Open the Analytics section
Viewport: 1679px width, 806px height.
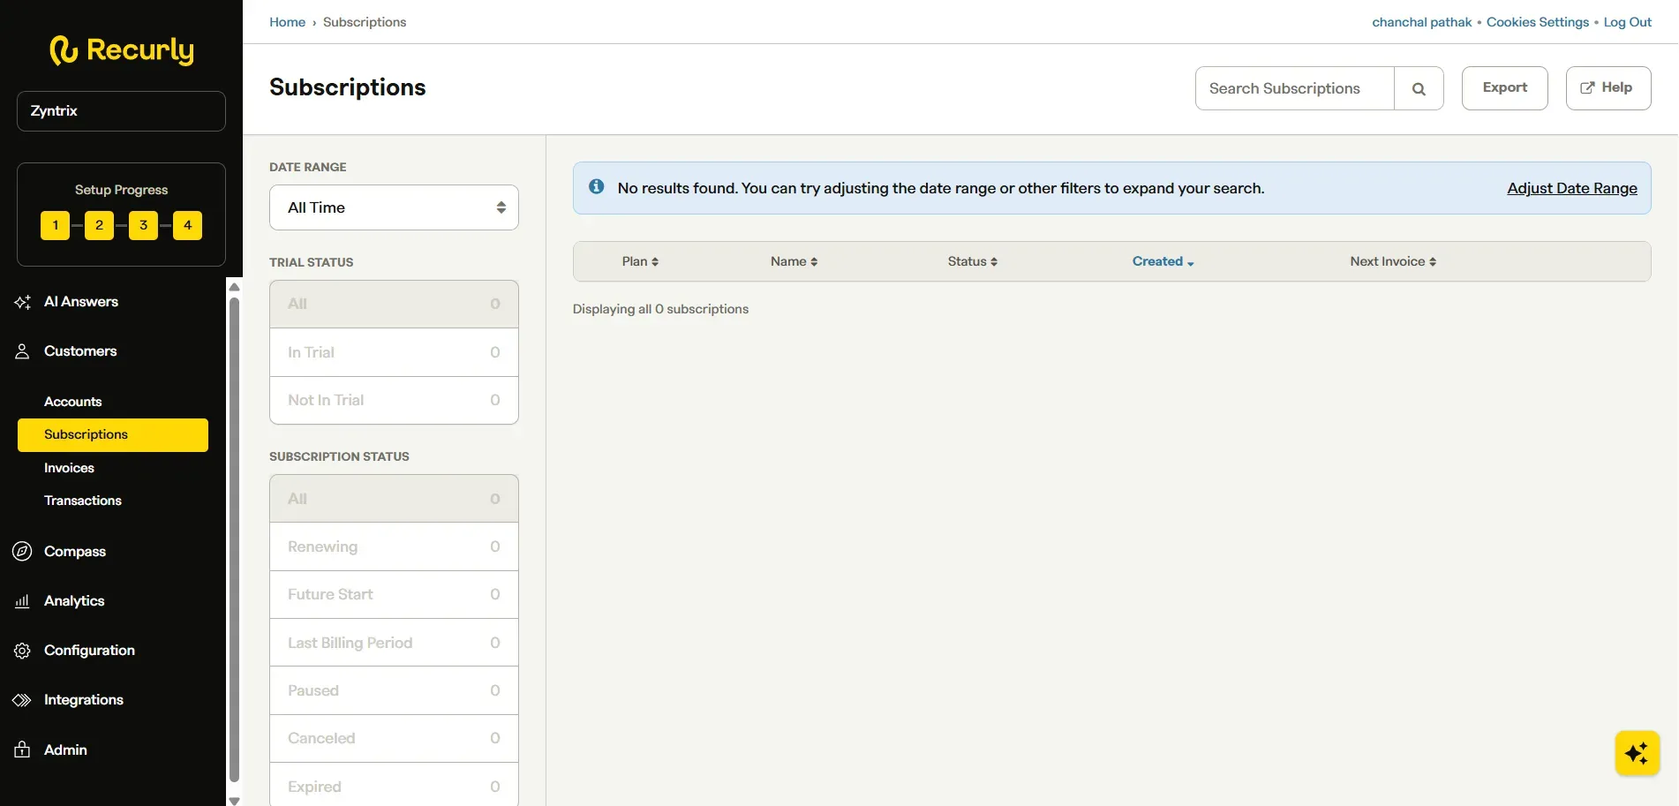pyautogui.click(x=74, y=600)
